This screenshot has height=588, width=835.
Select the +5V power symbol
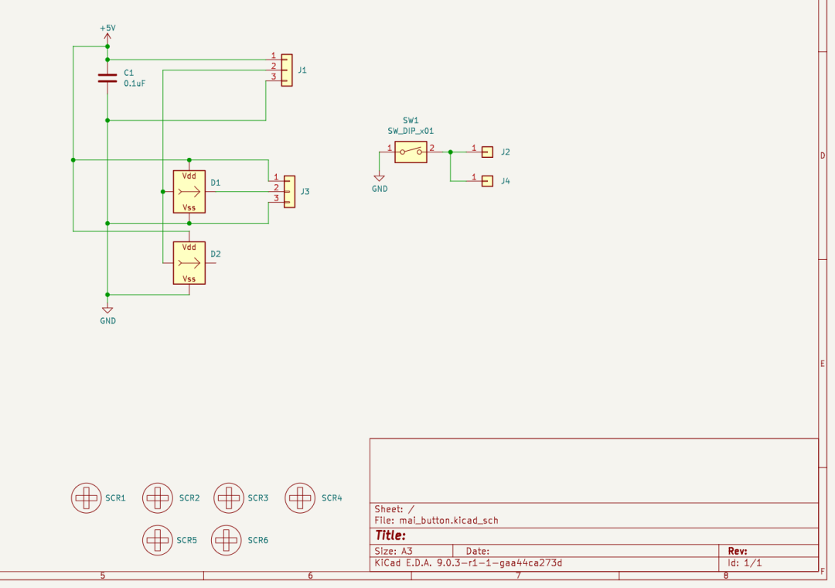coord(107,39)
